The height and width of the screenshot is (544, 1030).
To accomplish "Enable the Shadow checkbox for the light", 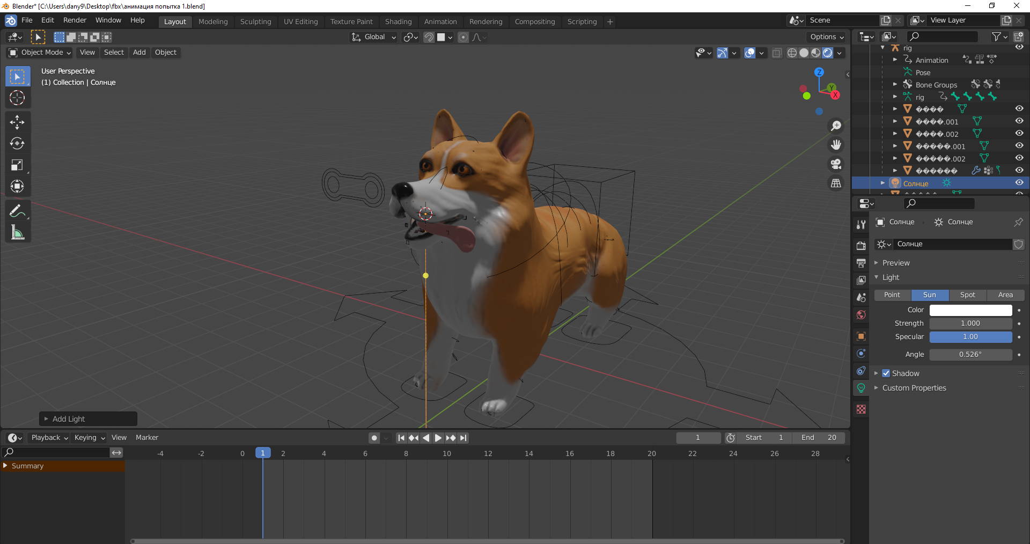I will 886,373.
